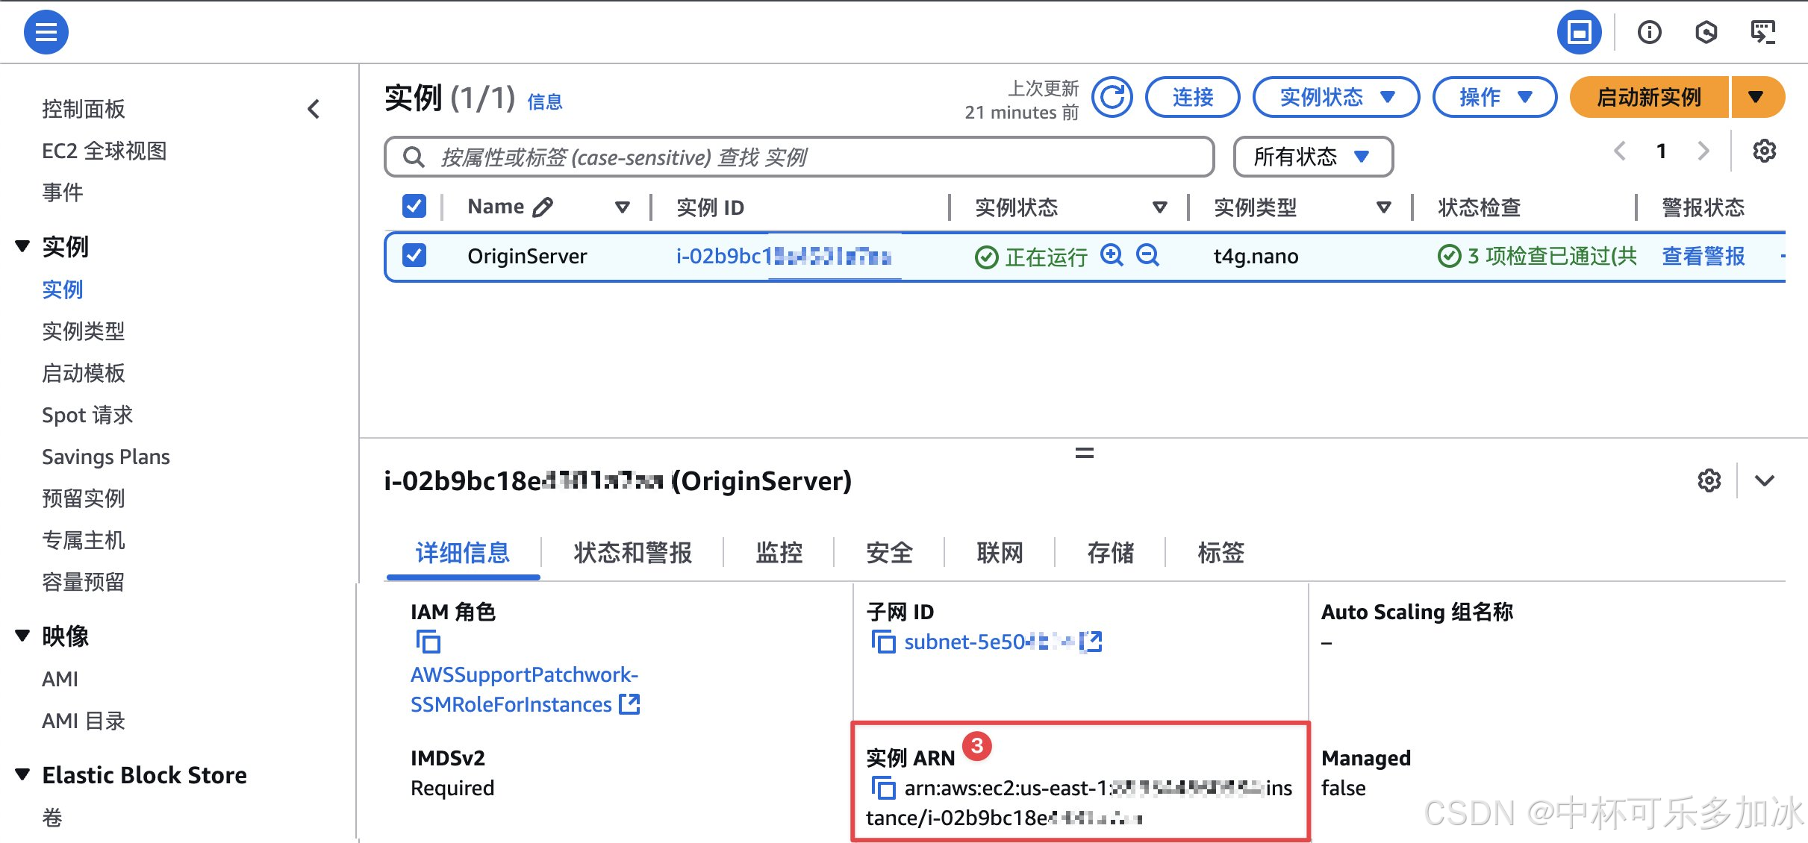
Task: Open table preferences gear icon
Action: point(1764,151)
